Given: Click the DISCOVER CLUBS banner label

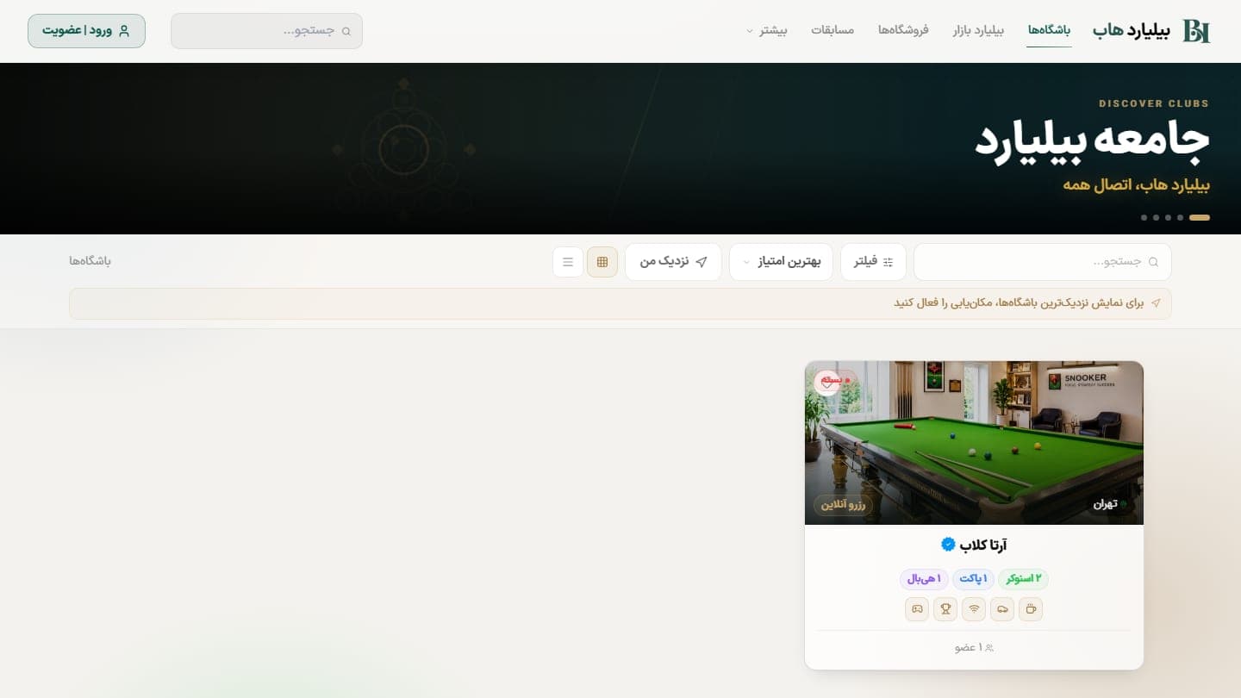Looking at the screenshot, I should [1154, 103].
